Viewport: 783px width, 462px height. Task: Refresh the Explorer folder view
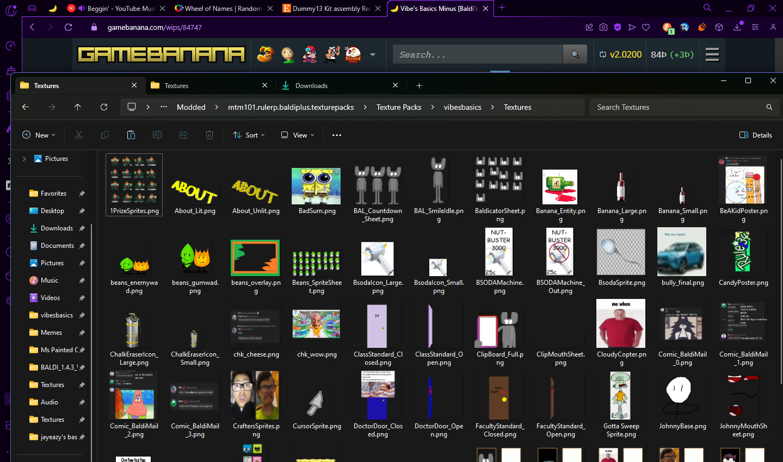(x=104, y=107)
